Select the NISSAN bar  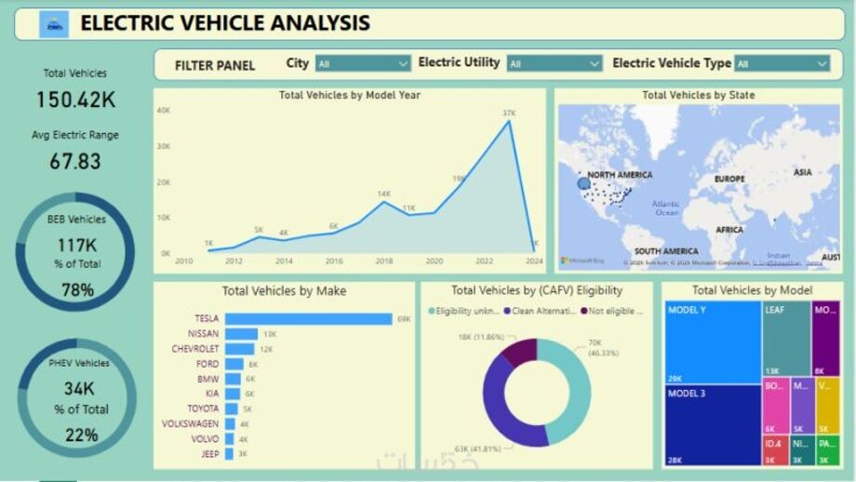(x=241, y=334)
